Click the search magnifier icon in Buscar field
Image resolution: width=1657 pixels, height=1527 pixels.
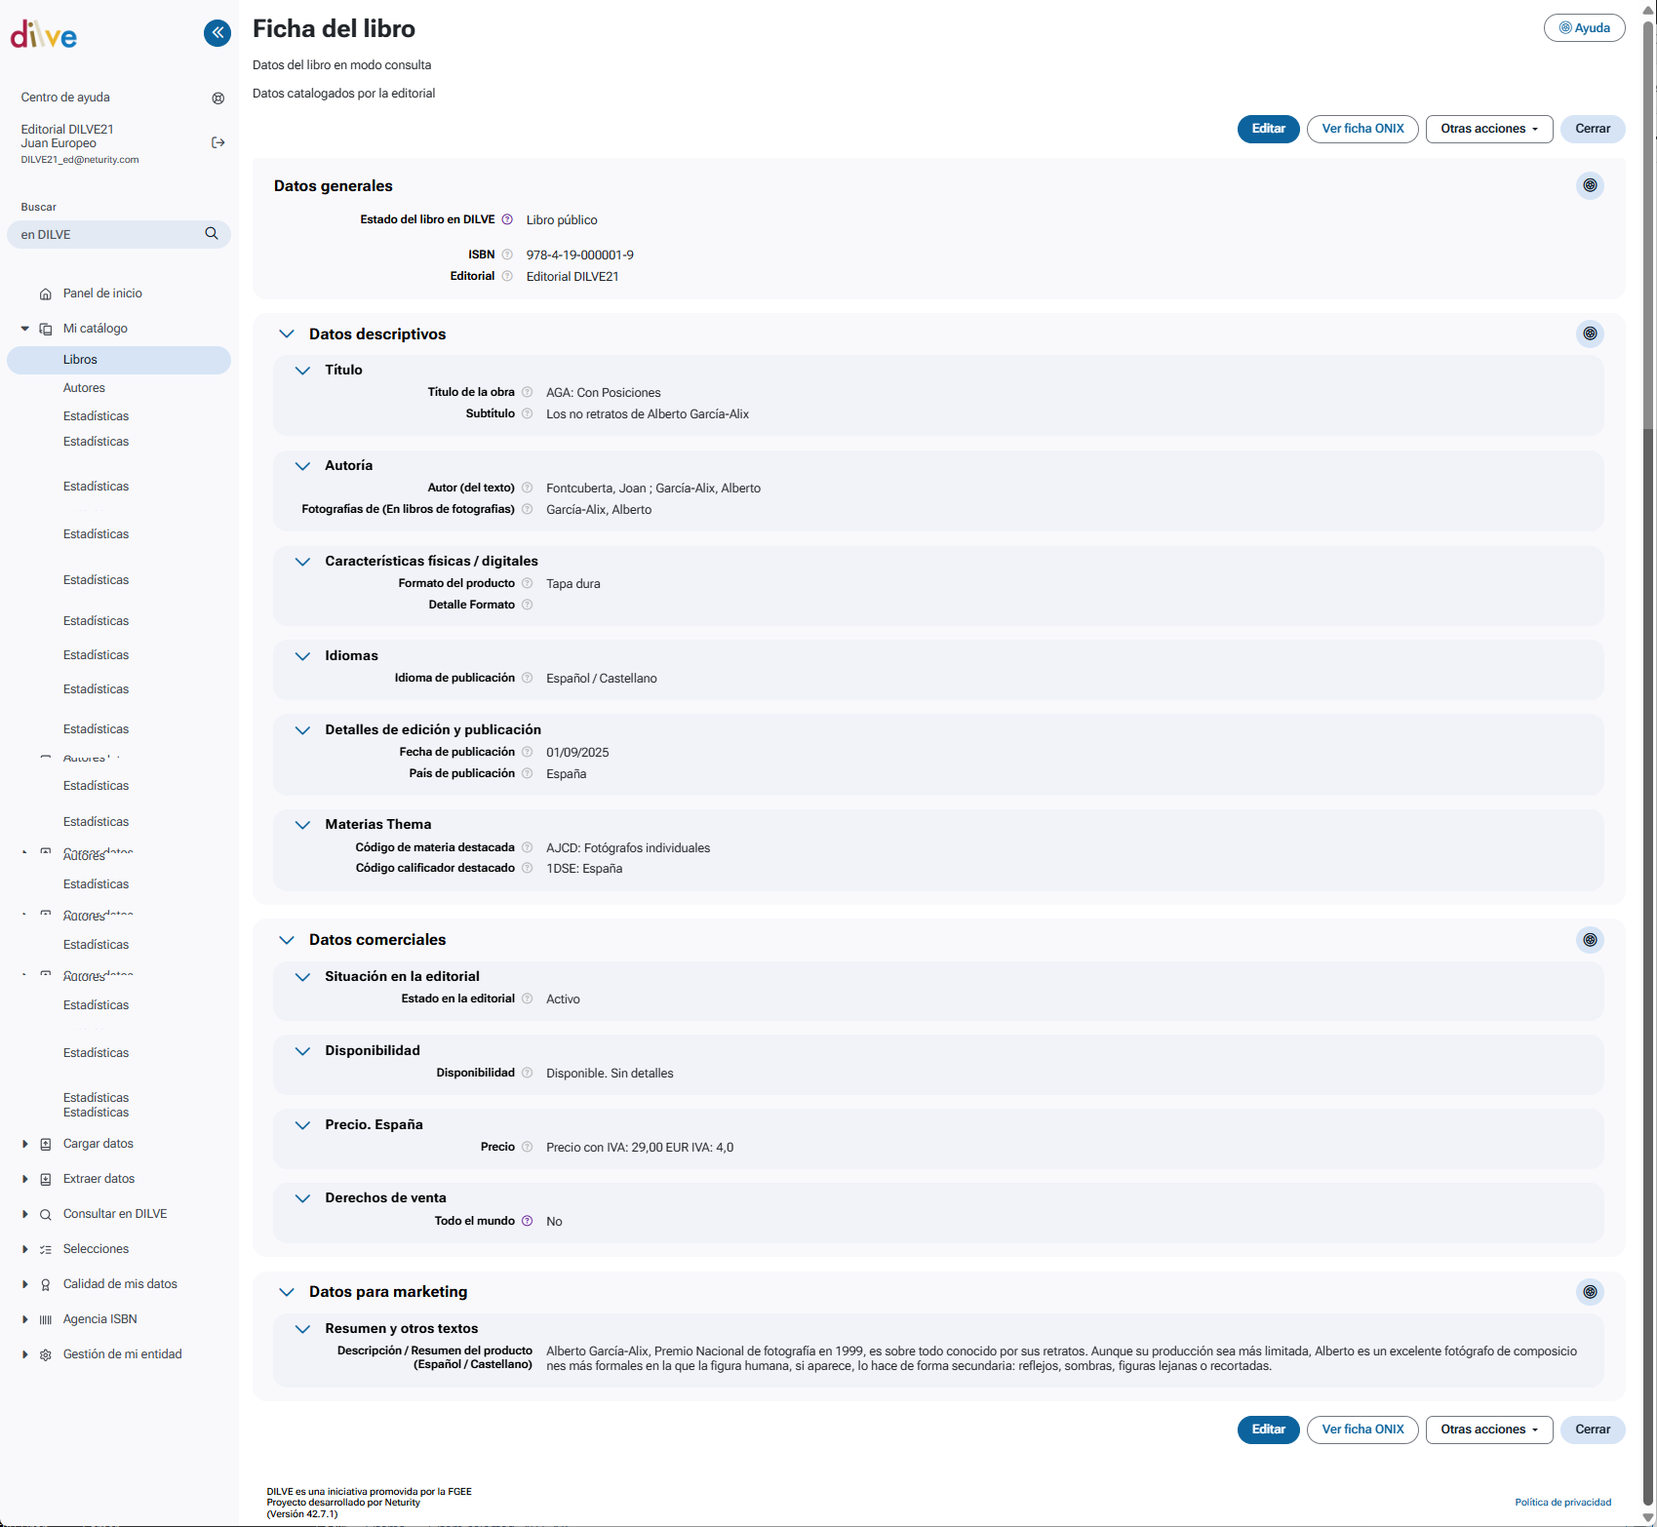[x=212, y=234]
